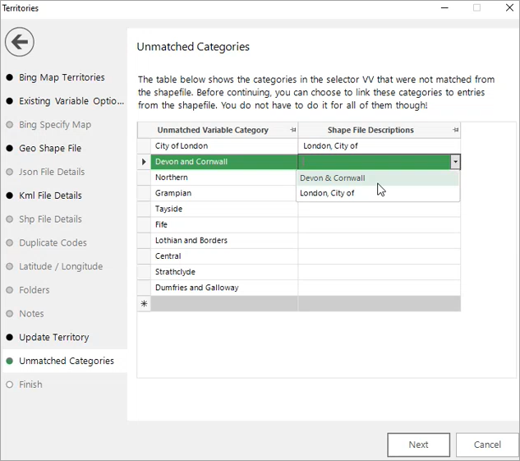The width and height of the screenshot is (520, 461).
Task: Choose 'London, City of' from the dropdown list
Action: [377, 193]
